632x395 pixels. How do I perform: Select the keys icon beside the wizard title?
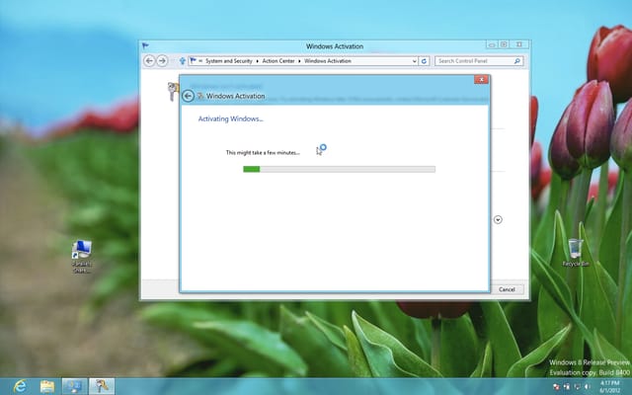pyautogui.click(x=200, y=96)
